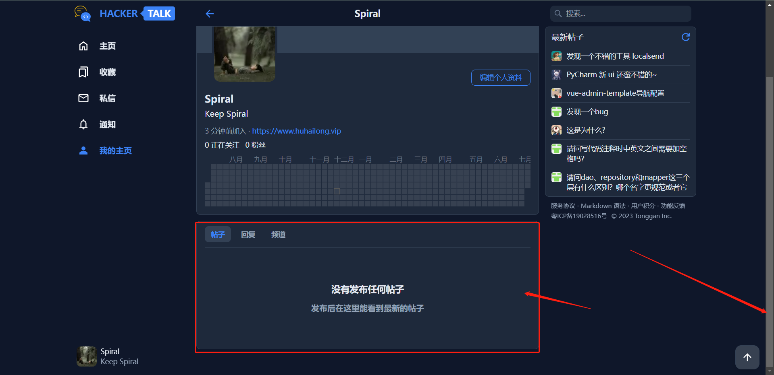774x375 pixels.
Task: Open the home icon in the sidebar
Action: pos(83,46)
